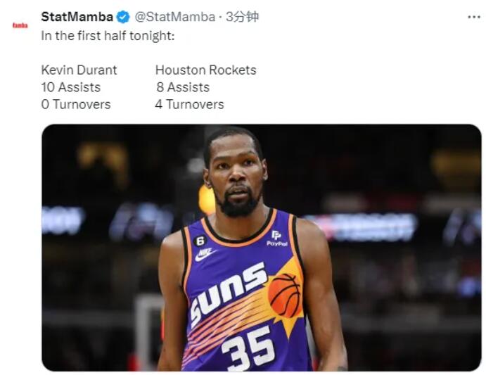486x375 pixels.
Task: Click the '10 Assists' stat line
Action: click(70, 87)
